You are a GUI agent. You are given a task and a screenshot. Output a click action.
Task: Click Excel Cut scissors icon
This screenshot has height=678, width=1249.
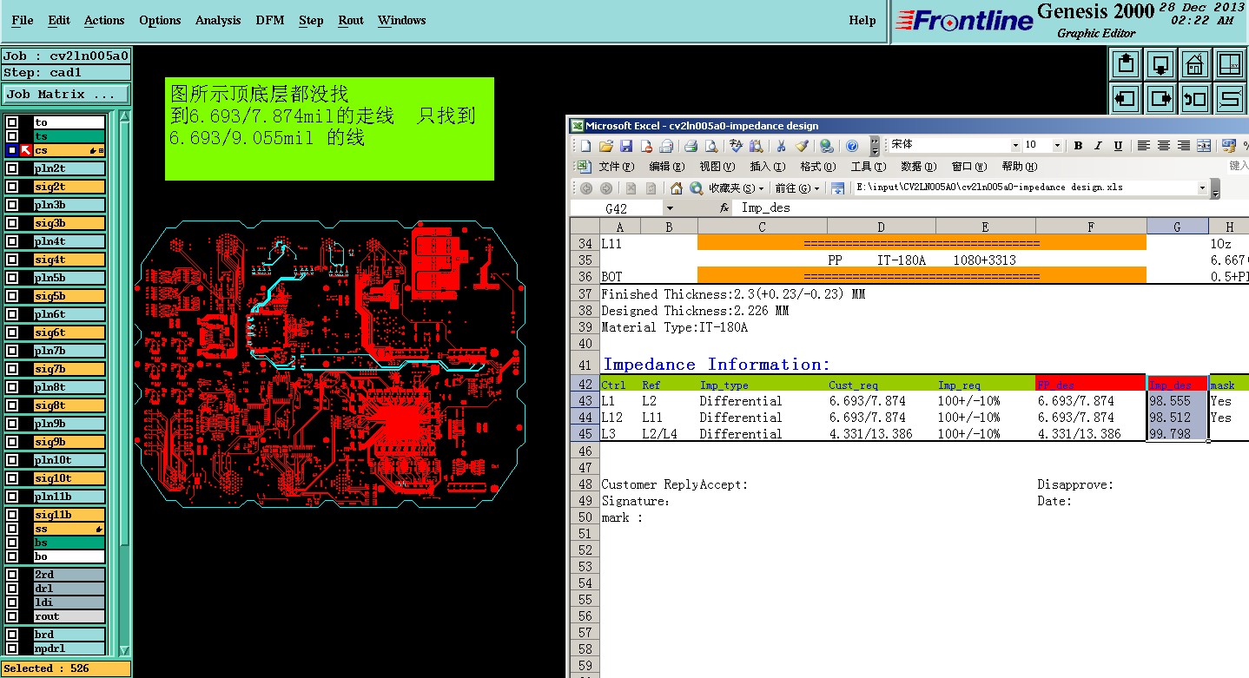click(781, 146)
